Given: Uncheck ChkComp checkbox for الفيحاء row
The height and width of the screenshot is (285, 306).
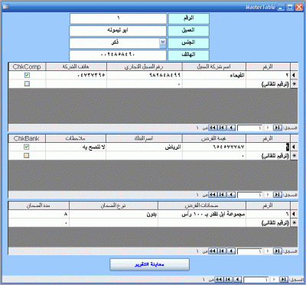Looking at the screenshot, I should pos(27,75).
